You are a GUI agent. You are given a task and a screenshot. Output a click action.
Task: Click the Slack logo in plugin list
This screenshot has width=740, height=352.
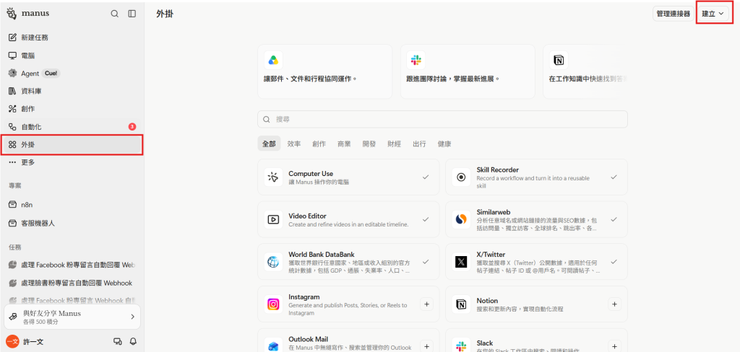(461, 346)
